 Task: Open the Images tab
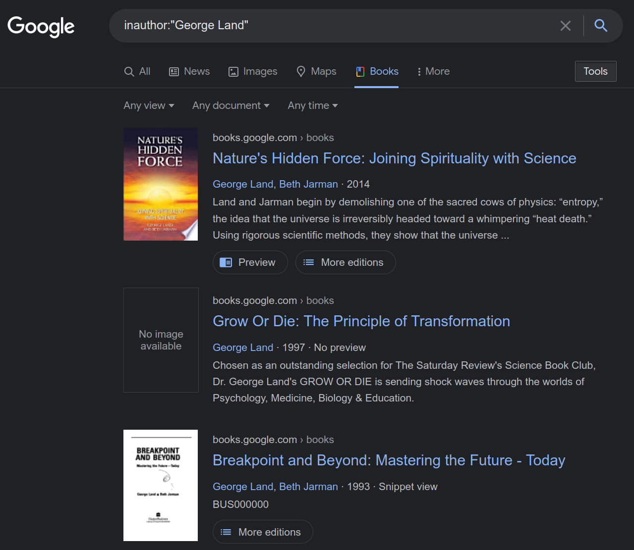click(253, 71)
